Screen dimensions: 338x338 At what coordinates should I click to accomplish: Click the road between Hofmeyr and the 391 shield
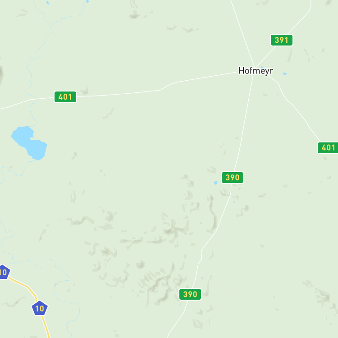click(265, 57)
